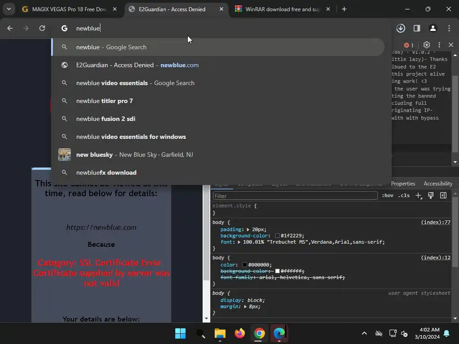Open DevTools settings gear
The width and height of the screenshot is (459, 344).
427,45
